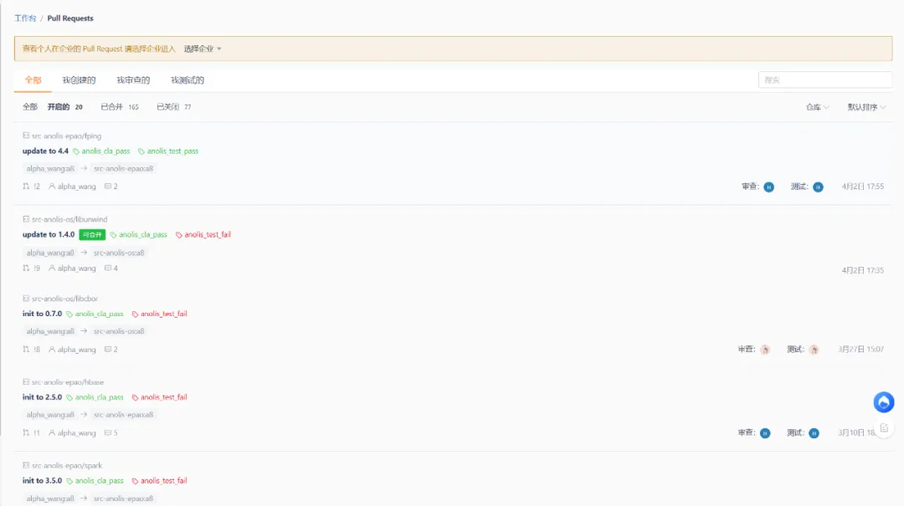Click tester avatar on init to 0.7.0 row
The height and width of the screenshot is (506, 904).
(x=814, y=350)
